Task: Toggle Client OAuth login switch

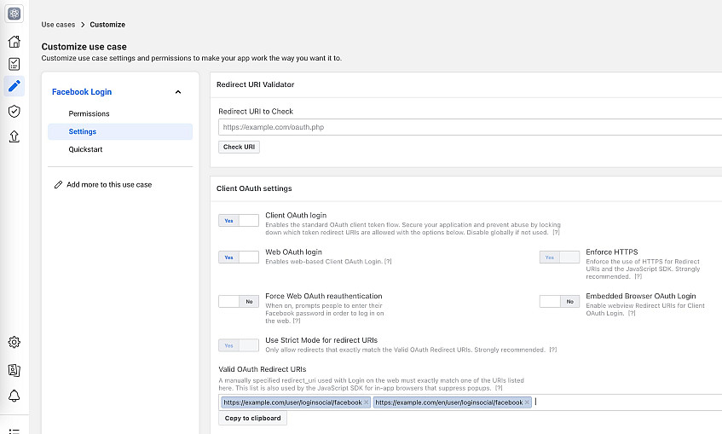Action: pos(239,221)
